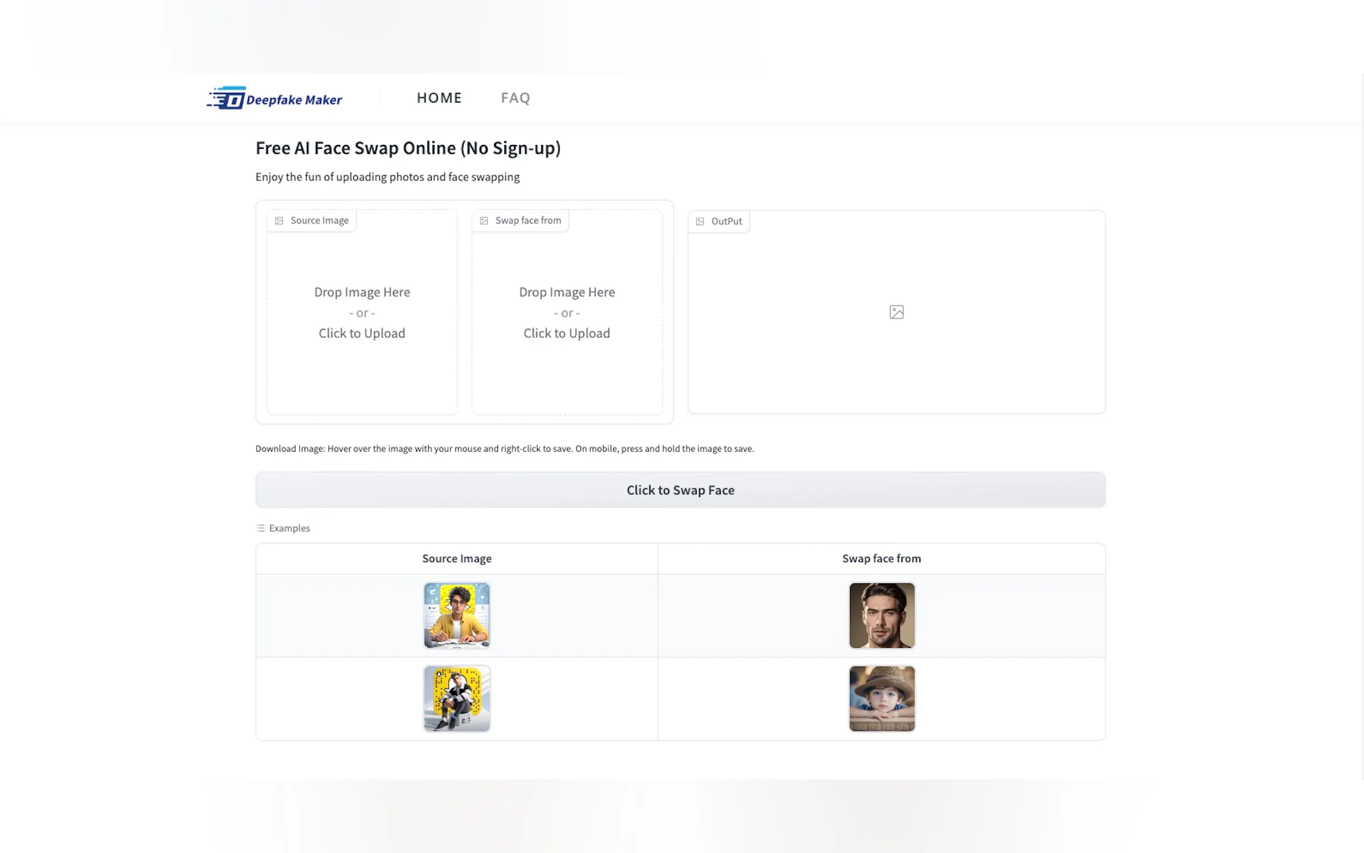Click the list icon next to Examples heading
The height and width of the screenshot is (853, 1364).
tap(260, 527)
